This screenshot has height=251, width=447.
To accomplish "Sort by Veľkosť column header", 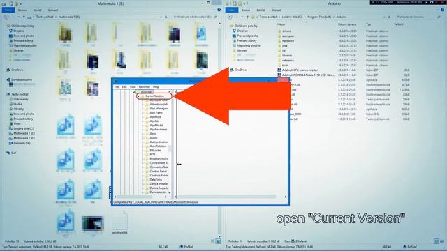I will point(399,24).
